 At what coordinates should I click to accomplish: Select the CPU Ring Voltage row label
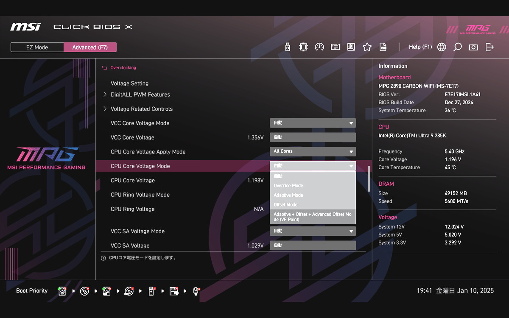(x=132, y=209)
